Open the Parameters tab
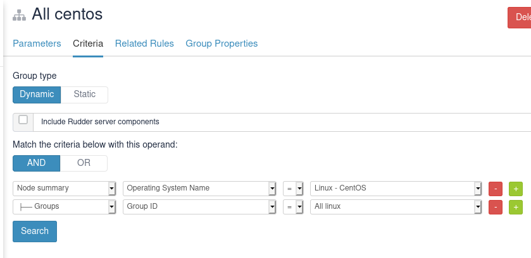The width and height of the screenshot is (531, 258). click(x=37, y=44)
